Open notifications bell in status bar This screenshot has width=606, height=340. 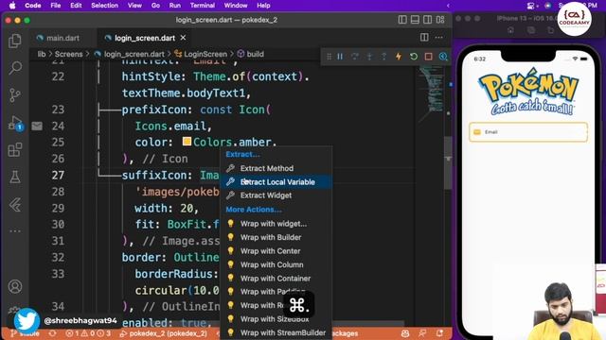(439, 333)
